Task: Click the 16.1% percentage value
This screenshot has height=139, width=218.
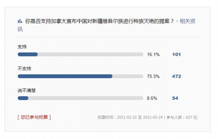Action: (153, 55)
